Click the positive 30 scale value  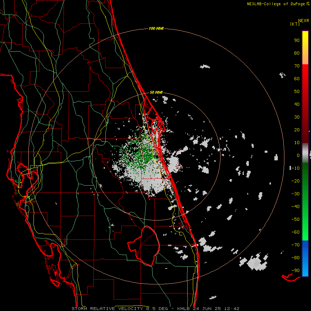(x=297, y=117)
